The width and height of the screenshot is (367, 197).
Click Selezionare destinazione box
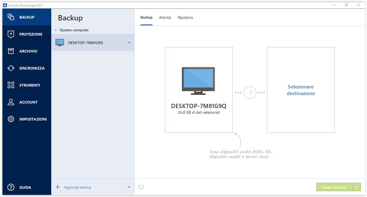301,90
